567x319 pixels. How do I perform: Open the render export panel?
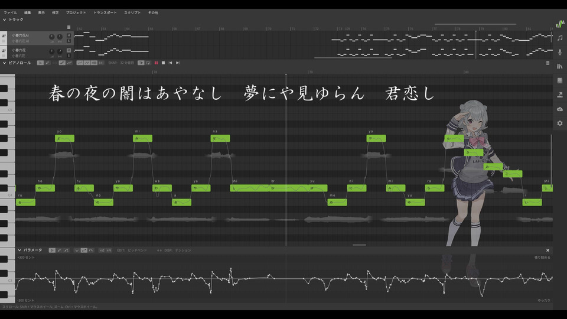[560, 95]
